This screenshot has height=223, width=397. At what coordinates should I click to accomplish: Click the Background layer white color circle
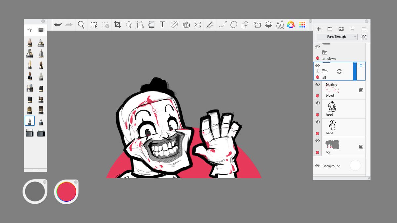[x=355, y=166]
